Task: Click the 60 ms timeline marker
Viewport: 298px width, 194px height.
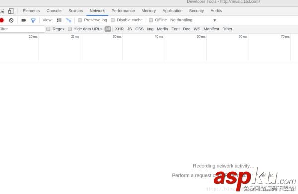Action: click(243, 36)
